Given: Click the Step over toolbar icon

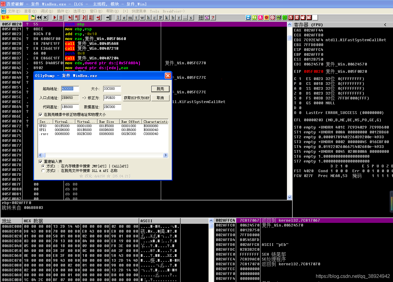Looking at the screenshot, I should 77,18.
